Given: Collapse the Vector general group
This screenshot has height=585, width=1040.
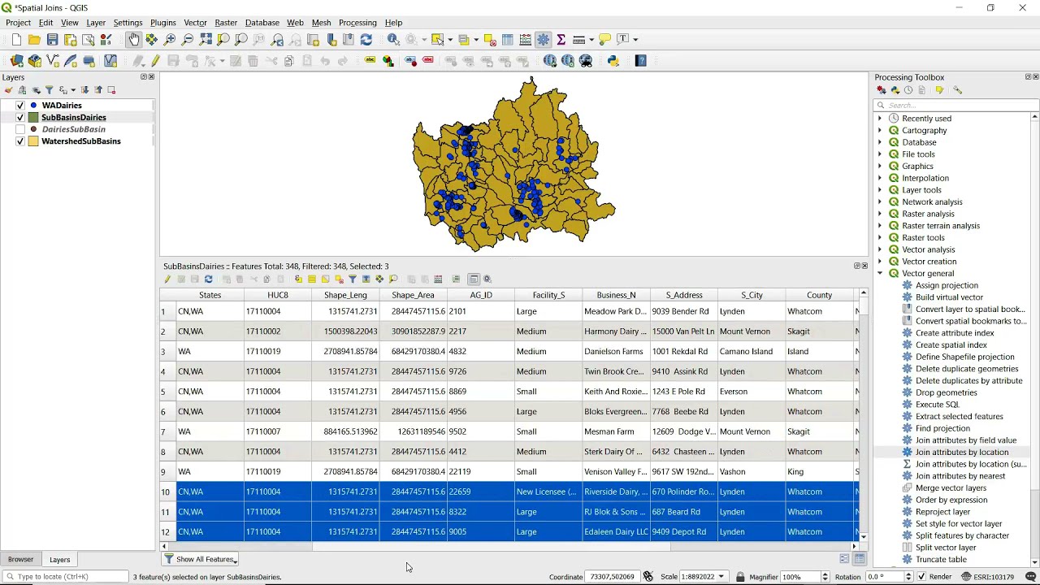Looking at the screenshot, I should pyautogui.click(x=880, y=274).
